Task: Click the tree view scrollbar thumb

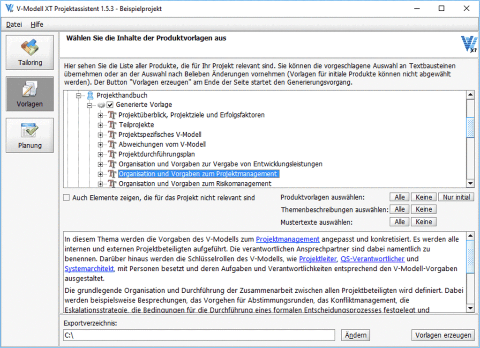Action: point(470,127)
